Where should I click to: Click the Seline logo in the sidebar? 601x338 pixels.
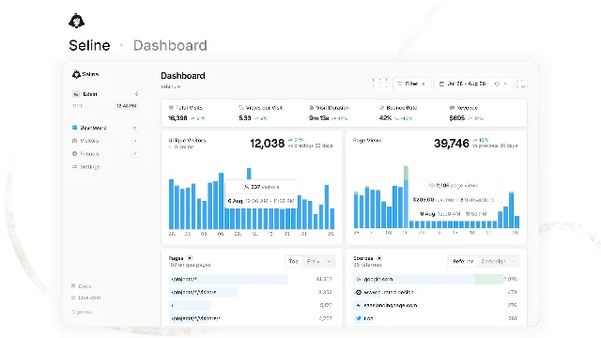tap(85, 74)
